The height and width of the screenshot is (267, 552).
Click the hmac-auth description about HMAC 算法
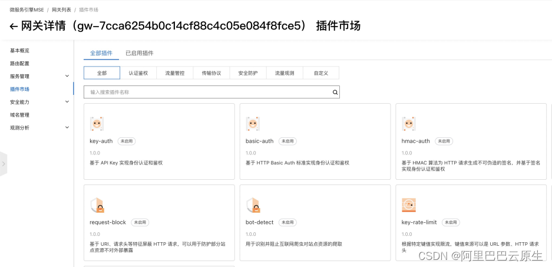(471, 166)
